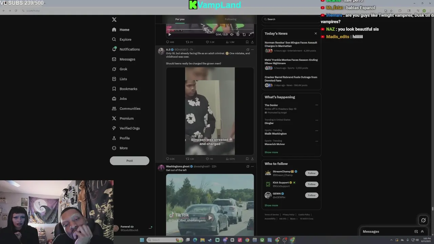Viewport: 434px width, 244px height.
Task: Open the floating Grok button
Action: (423, 220)
